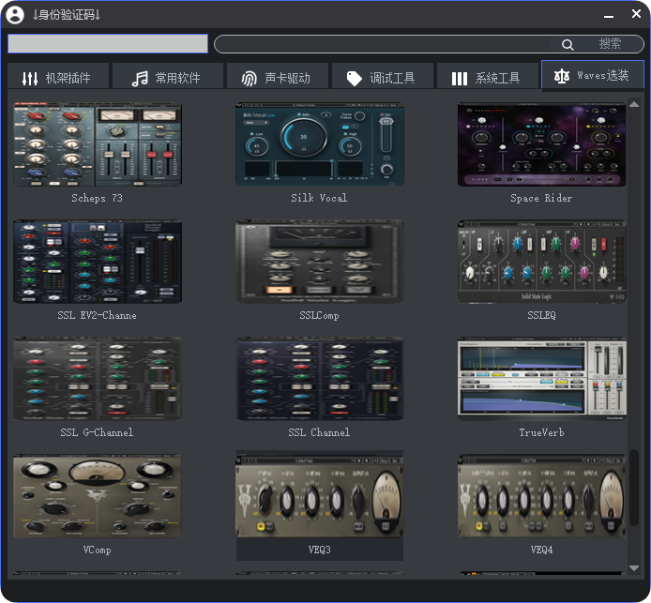Image resolution: width=651 pixels, height=603 pixels.
Task: Click the mixer sliders icon on 机架插件 tab
Action: pyautogui.click(x=30, y=78)
